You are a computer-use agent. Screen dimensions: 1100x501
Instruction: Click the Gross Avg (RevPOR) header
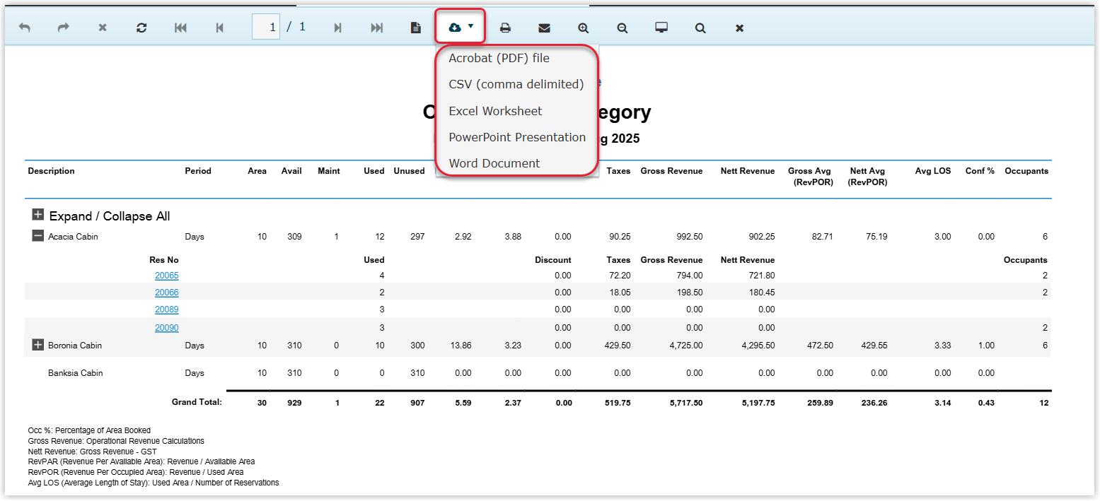pos(810,176)
